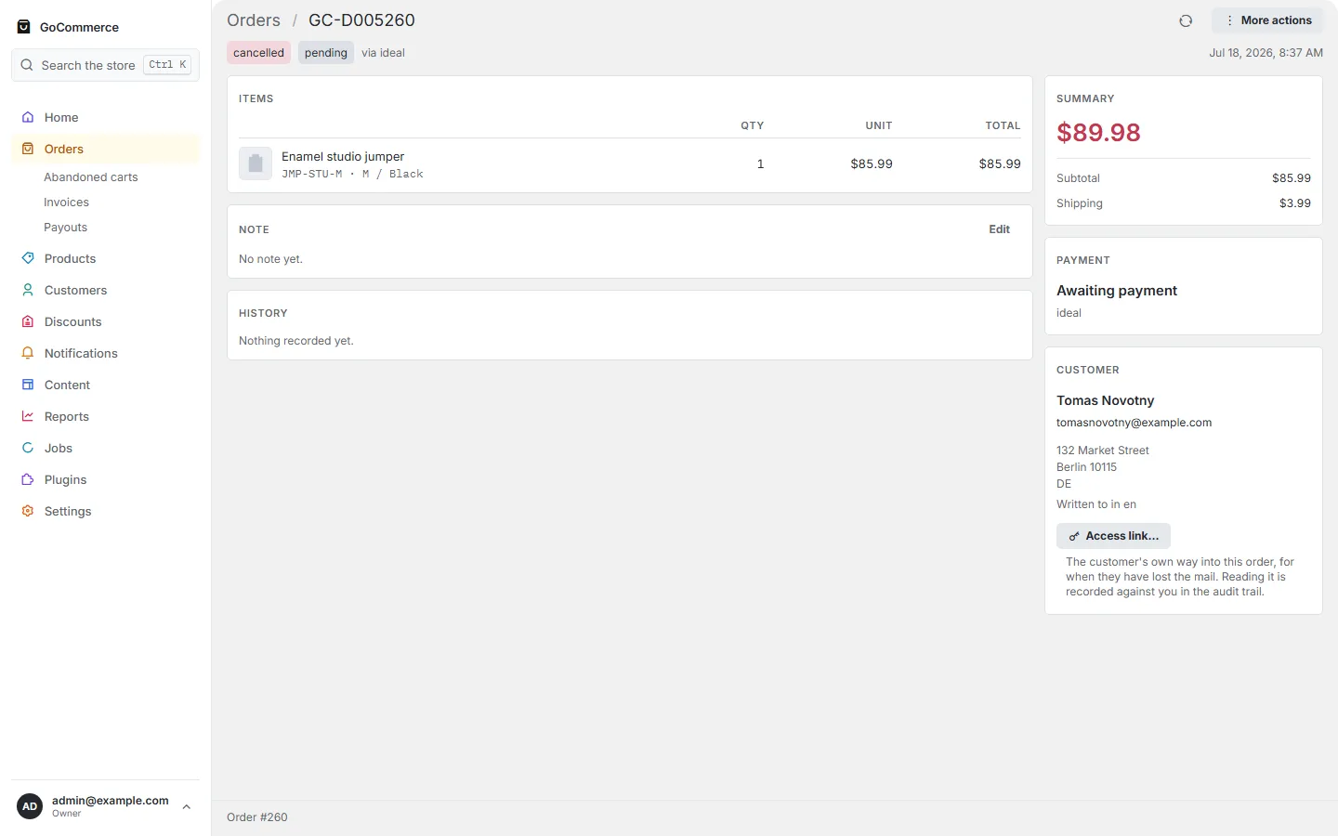Select Payouts in the sidebar
This screenshot has width=1338, height=836.
tap(66, 227)
